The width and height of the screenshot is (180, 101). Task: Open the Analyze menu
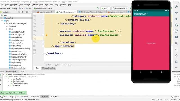click(x=27, y=5)
